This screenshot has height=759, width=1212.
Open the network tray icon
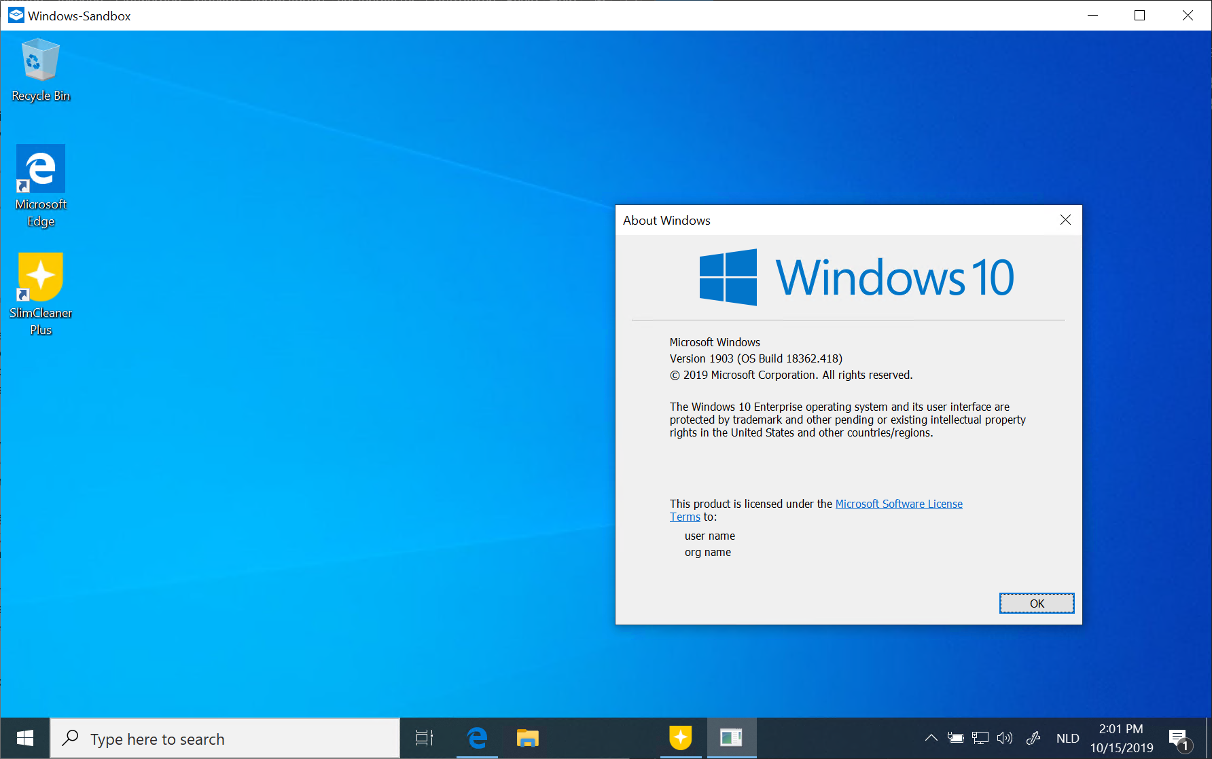point(980,738)
